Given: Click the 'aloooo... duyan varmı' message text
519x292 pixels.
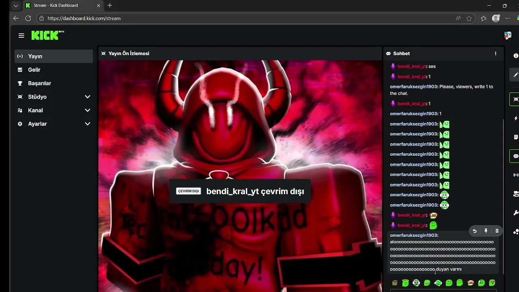Looking at the screenshot, I should point(442,255).
